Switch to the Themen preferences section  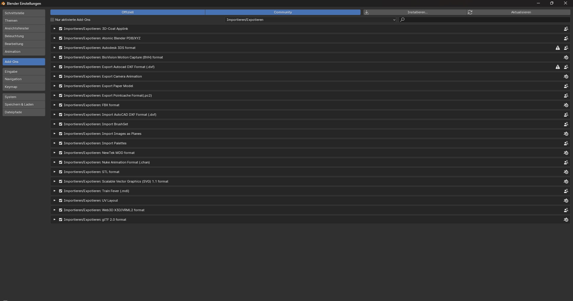coord(24,21)
